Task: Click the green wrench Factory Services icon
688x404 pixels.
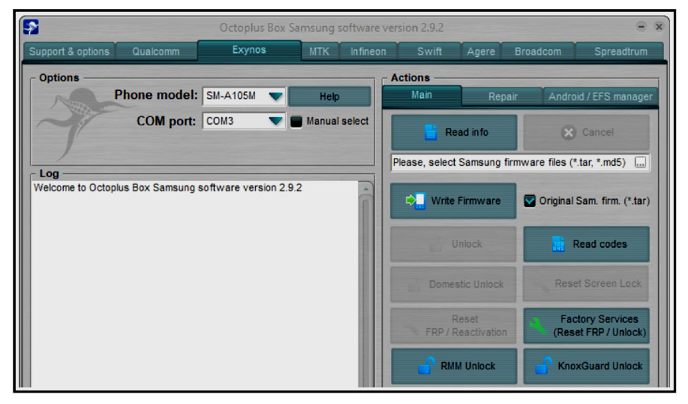Action: (538, 326)
